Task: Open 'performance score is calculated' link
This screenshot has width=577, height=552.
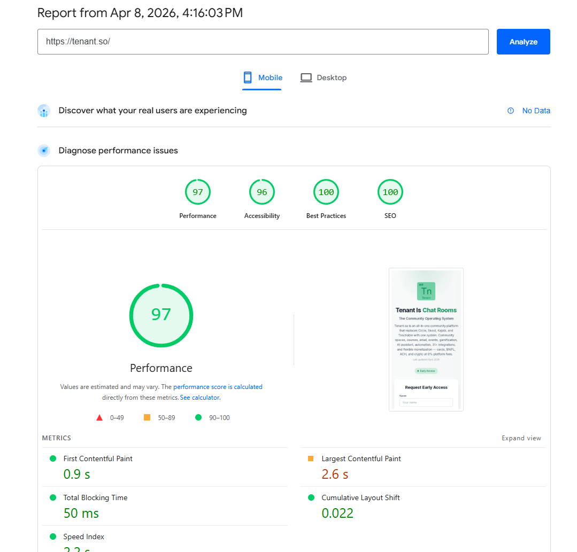Action: pyautogui.click(x=218, y=387)
